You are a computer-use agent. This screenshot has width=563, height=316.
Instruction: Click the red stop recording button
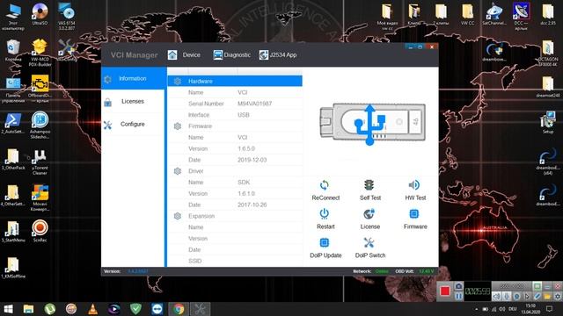(x=445, y=291)
